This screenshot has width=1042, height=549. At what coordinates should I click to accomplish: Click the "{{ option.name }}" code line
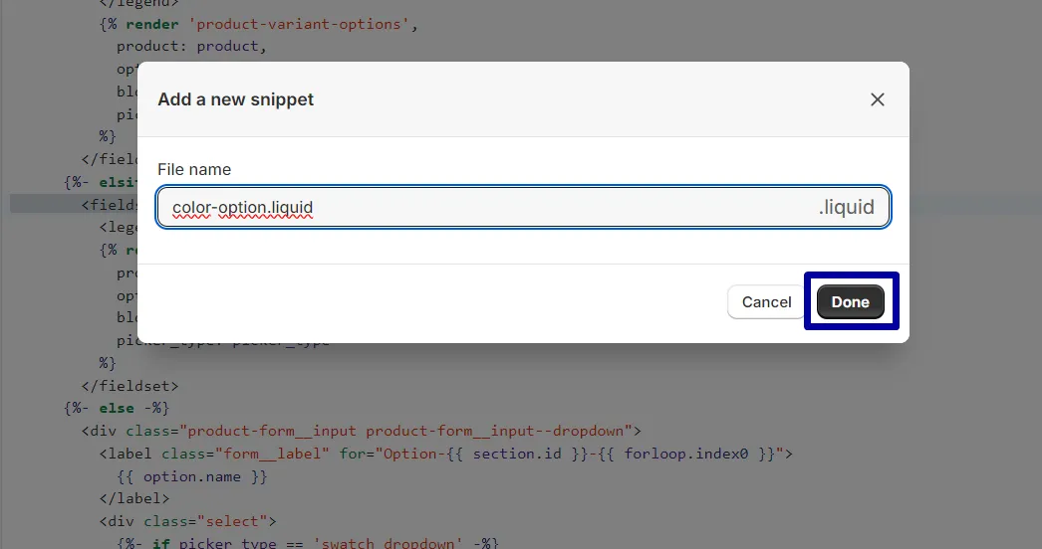click(192, 476)
